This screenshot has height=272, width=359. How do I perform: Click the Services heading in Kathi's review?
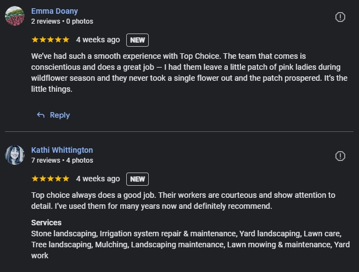46,223
